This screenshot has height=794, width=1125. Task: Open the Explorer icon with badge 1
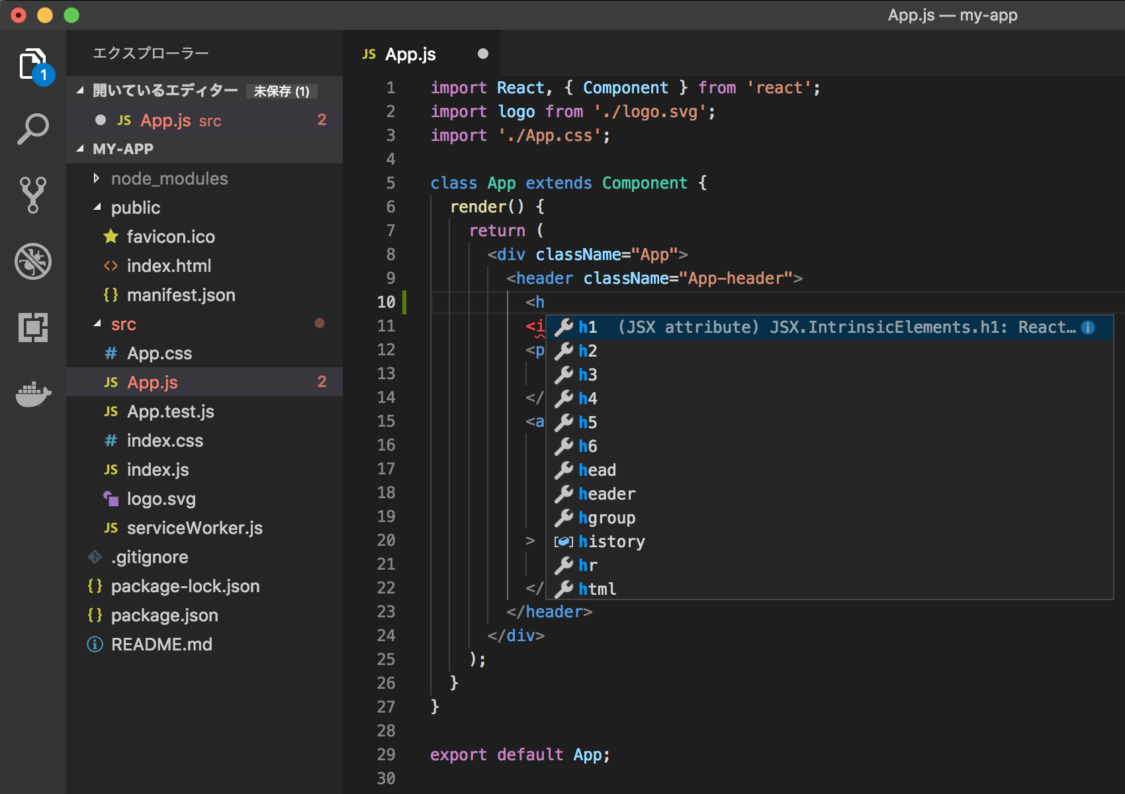point(33,63)
